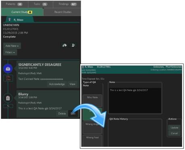Open the Add New dropdown

coord(12,46)
